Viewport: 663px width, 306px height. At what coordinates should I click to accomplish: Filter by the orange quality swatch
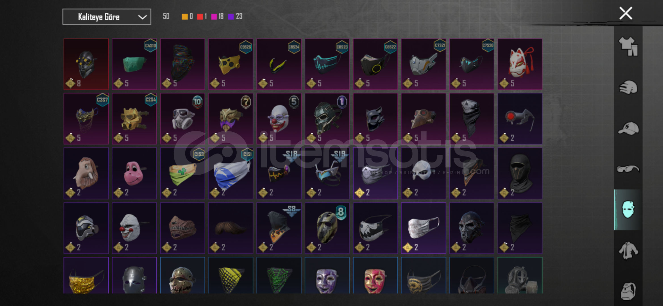[x=184, y=16]
